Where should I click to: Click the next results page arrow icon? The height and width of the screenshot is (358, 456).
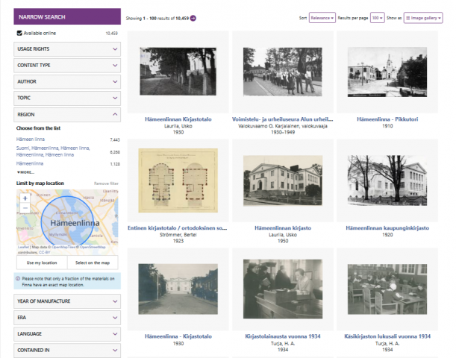[193, 19]
